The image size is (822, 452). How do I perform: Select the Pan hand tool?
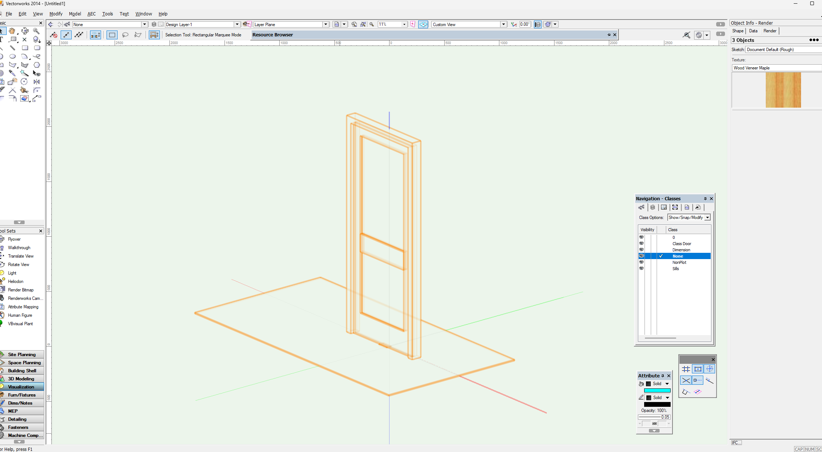tap(12, 31)
